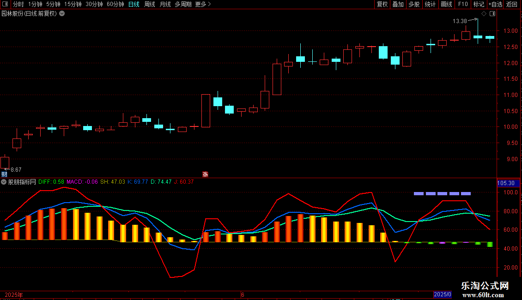Click the MACD: -0.06 indicator value
This screenshot has width=522, height=300.
pyautogui.click(x=82, y=182)
